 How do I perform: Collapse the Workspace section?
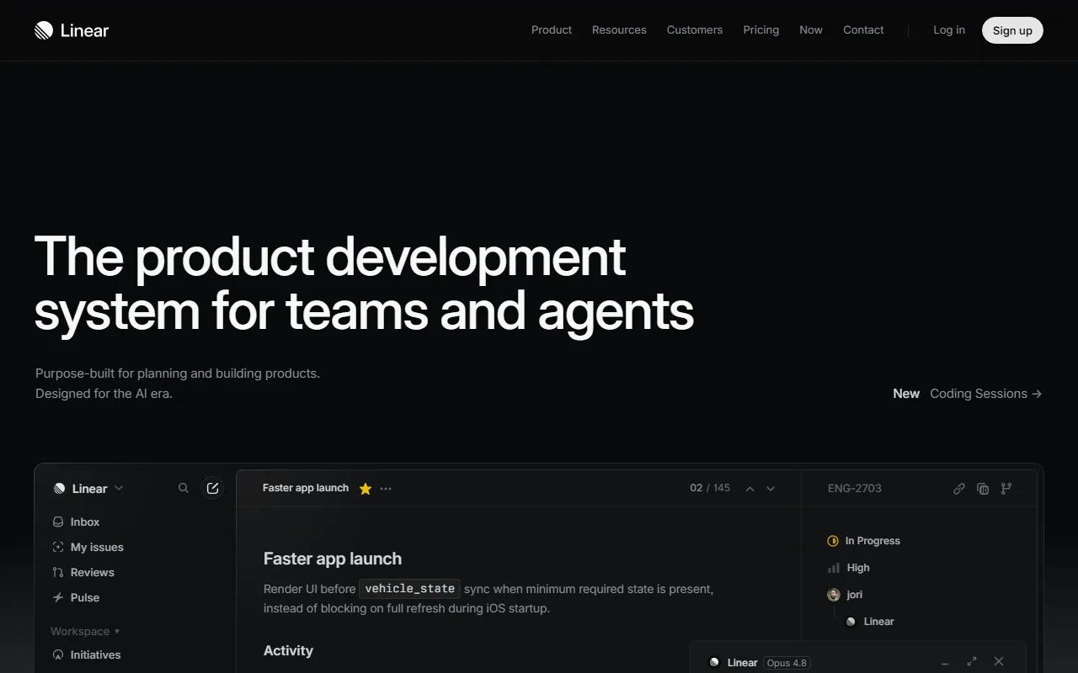coord(85,631)
